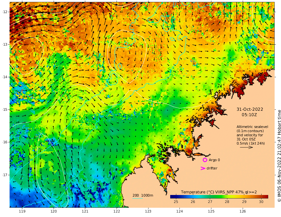The image size is (281, 217).
Task: Click the cyan 200m depth contour legend line
Action: point(137,198)
